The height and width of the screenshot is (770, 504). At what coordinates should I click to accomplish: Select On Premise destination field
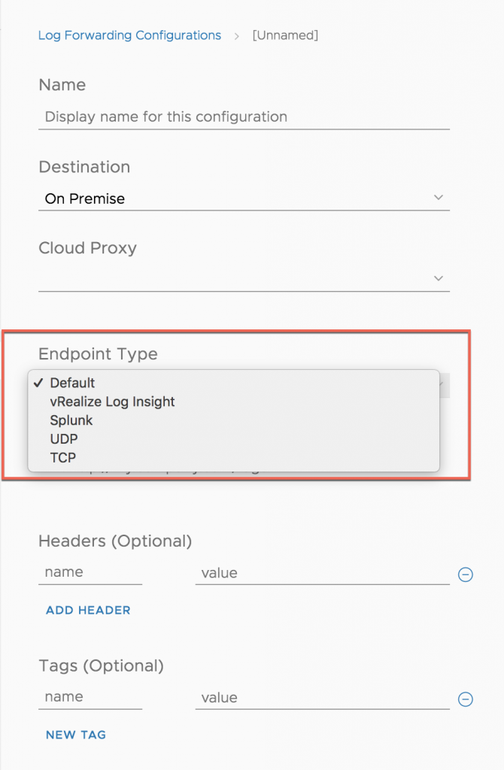(x=244, y=199)
